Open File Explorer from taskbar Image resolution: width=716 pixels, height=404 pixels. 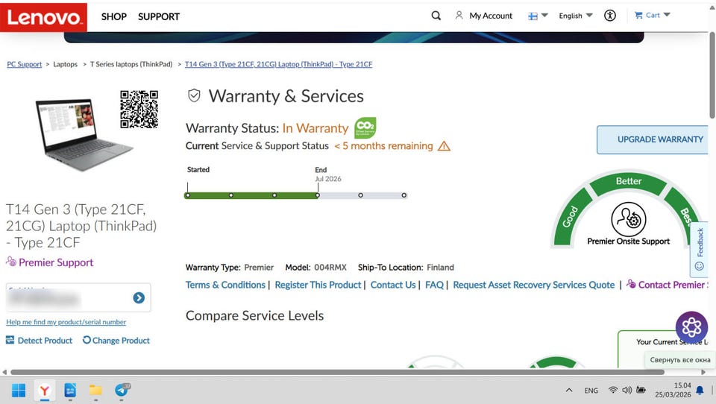pos(95,391)
